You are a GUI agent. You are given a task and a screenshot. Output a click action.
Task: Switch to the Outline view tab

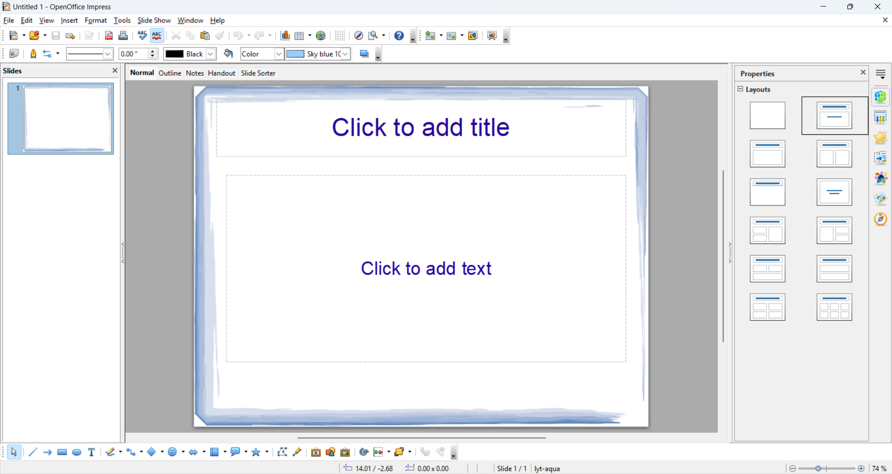[170, 73]
